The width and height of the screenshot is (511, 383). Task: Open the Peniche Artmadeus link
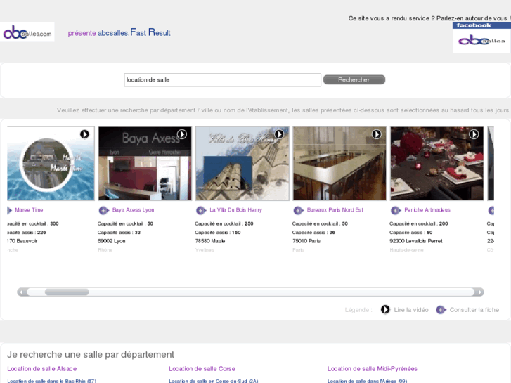(x=427, y=210)
